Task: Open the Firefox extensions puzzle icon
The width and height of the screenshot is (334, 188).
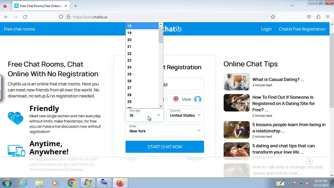Action: point(318,17)
